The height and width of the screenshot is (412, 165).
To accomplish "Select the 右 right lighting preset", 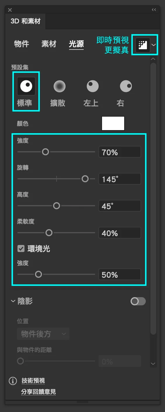I will tap(126, 86).
